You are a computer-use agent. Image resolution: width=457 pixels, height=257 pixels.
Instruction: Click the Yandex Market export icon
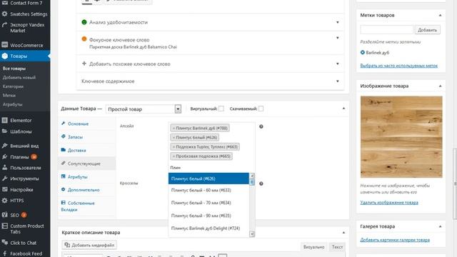(x=5, y=25)
